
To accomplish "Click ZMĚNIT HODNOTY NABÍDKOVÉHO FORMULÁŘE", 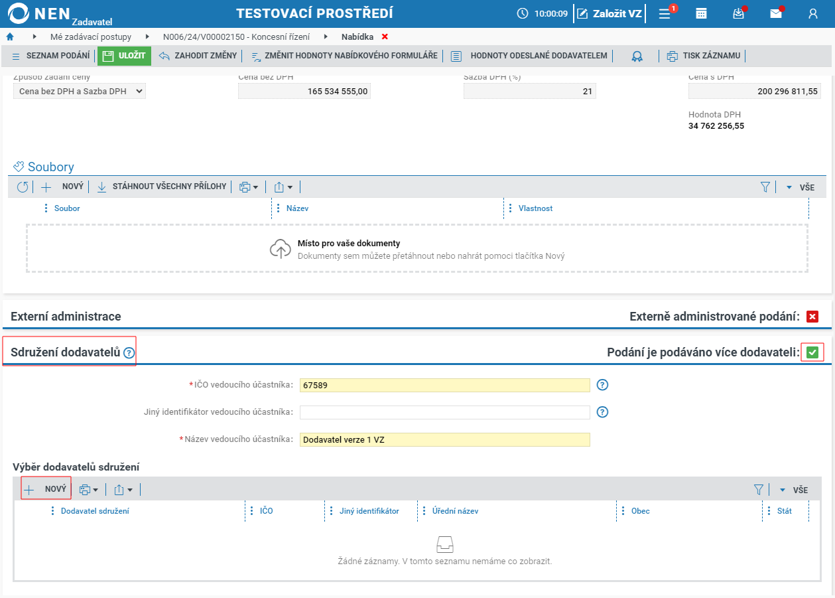I will point(345,56).
